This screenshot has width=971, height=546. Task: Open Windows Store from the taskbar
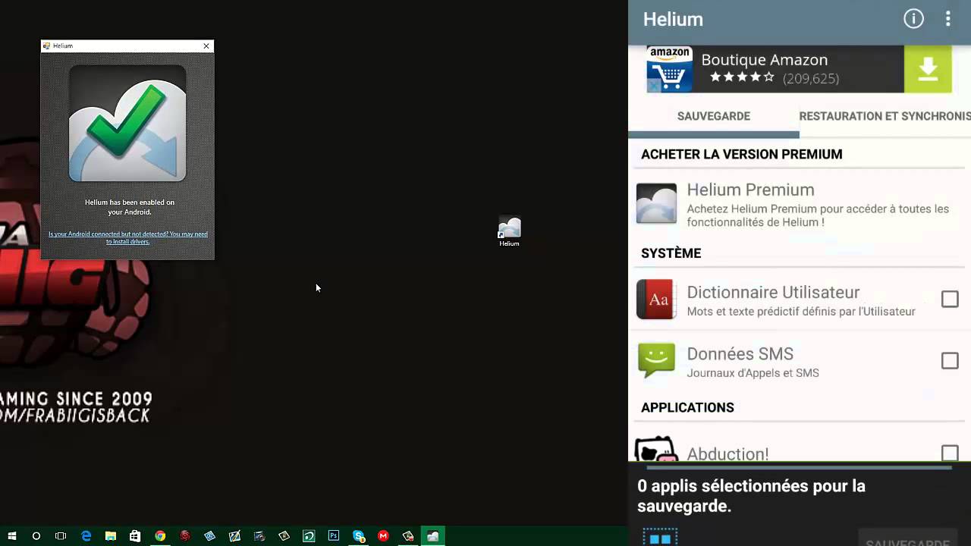(135, 536)
